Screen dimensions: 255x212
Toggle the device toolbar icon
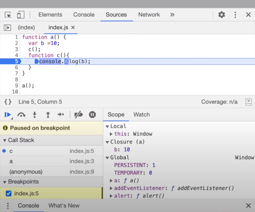[21, 15]
